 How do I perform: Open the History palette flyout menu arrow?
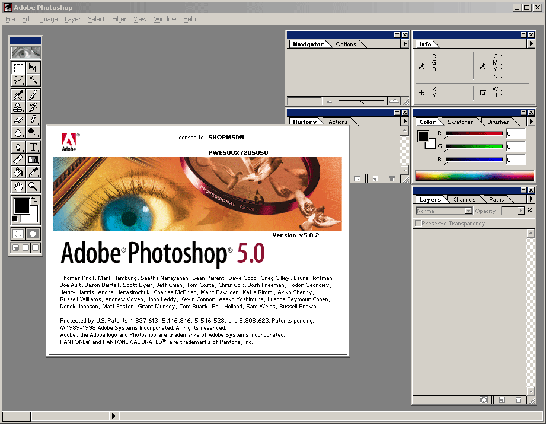coord(405,121)
